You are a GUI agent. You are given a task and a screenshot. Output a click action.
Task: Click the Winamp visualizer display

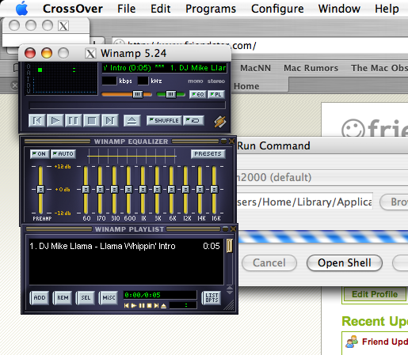61,78
